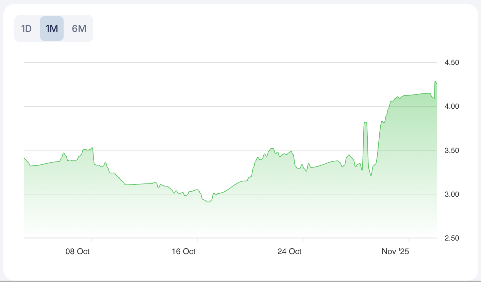The height and width of the screenshot is (282, 481).
Task: Click the 08 Oct x-axis label
Action: click(x=78, y=251)
